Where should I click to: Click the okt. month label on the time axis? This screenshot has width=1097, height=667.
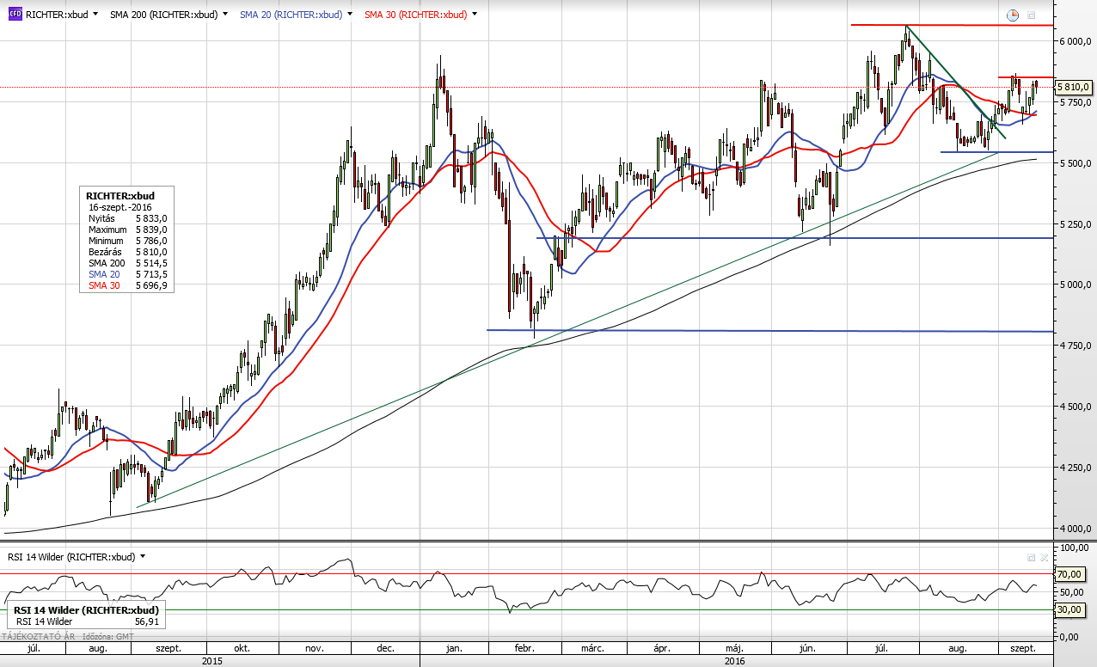(x=242, y=648)
